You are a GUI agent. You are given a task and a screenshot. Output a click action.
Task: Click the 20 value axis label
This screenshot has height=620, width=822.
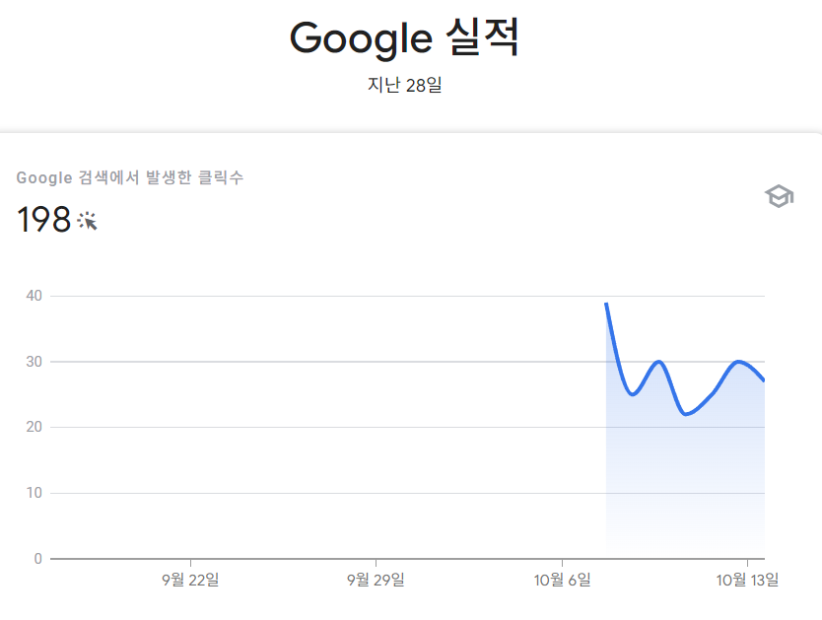coord(34,427)
